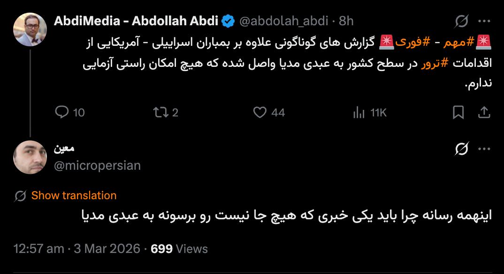This screenshot has height=274, width=504.
Task: Click the AbdiMedia - Abdollah Abdi display name
Action: point(136,21)
